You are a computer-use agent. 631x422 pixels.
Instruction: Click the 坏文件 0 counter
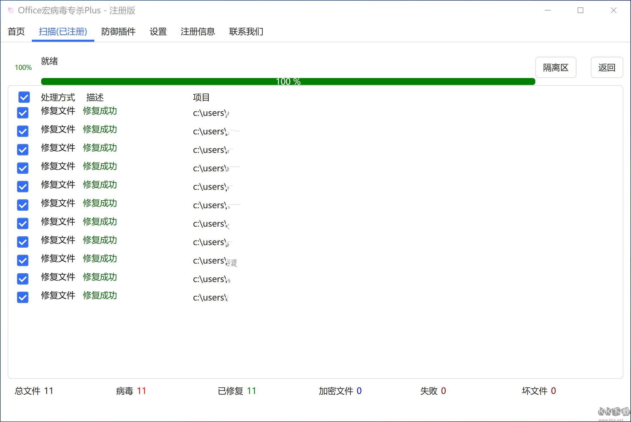[539, 391]
